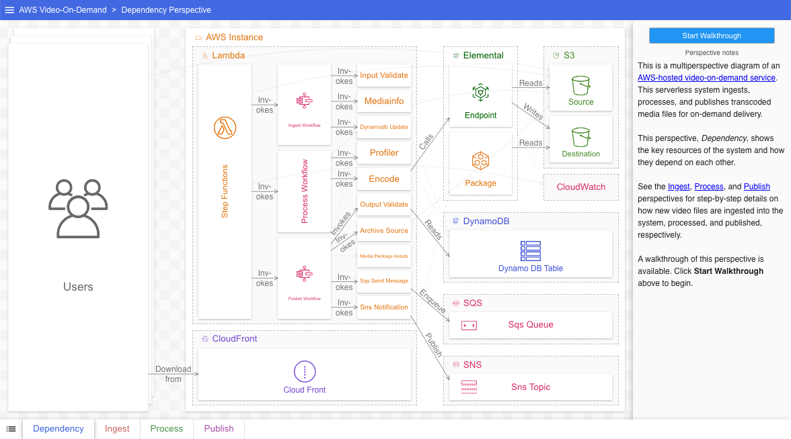Click the Process Workflow icon
The image size is (791, 439).
point(304,191)
